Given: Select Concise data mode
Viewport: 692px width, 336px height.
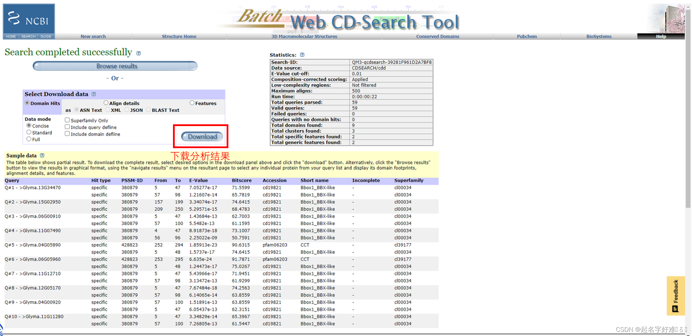Looking at the screenshot, I should 29,125.
